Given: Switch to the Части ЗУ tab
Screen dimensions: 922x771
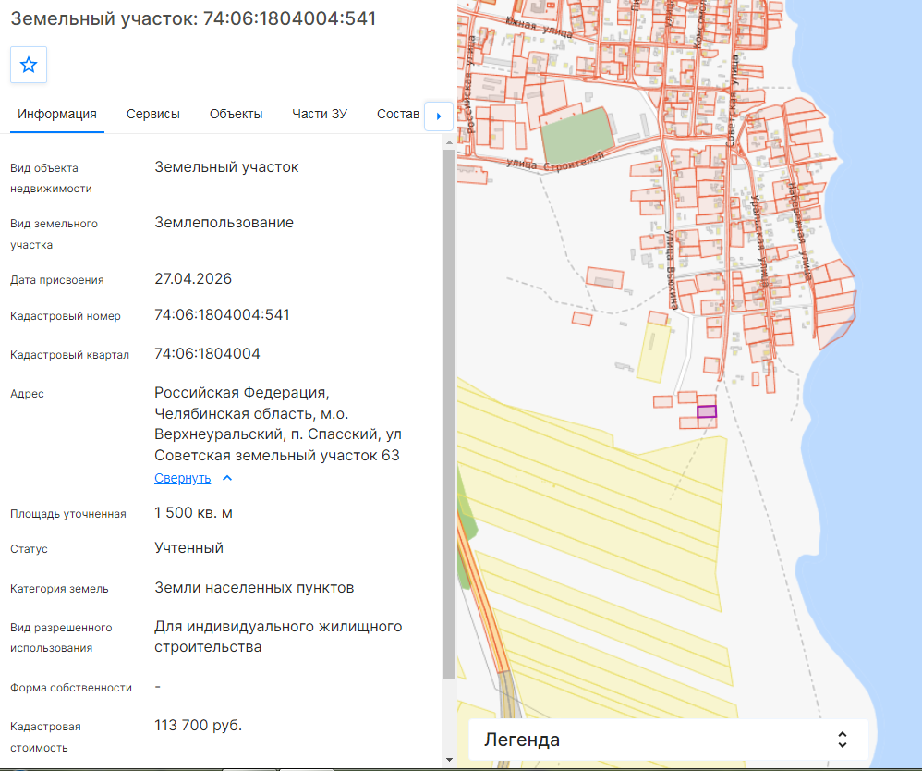Looking at the screenshot, I should point(320,115).
